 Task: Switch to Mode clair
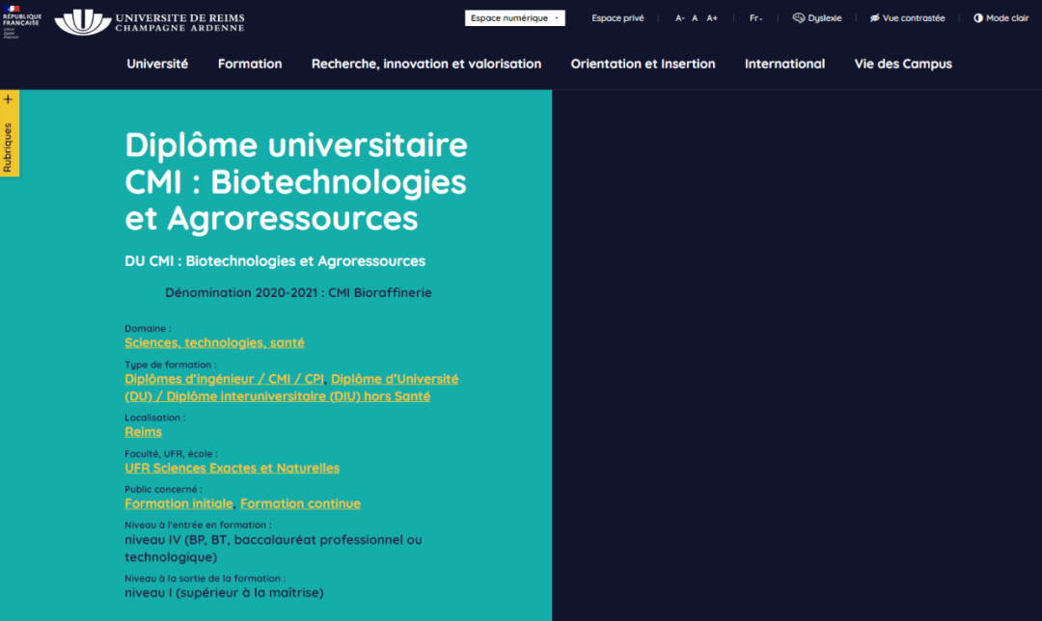point(1001,18)
